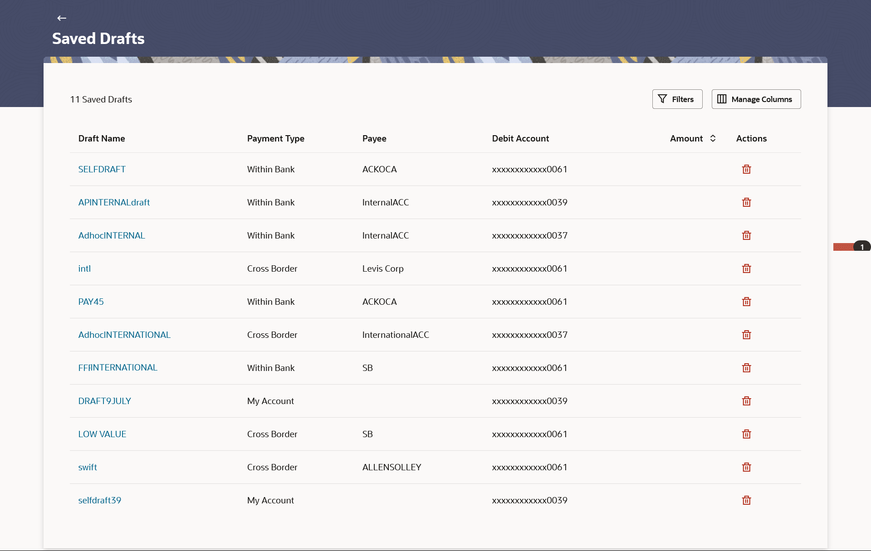Image resolution: width=871 pixels, height=551 pixels.
Task: Open the Filters panel
Action: pos(677,99)
